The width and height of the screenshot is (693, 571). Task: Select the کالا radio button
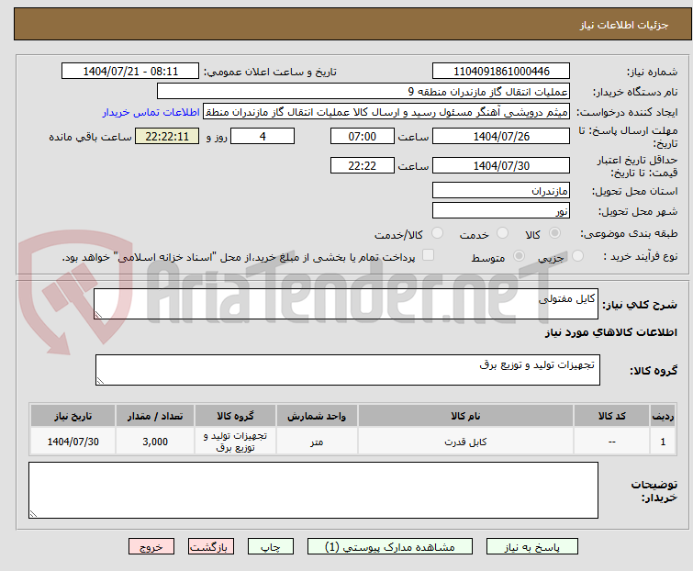[x=554, y=233]
